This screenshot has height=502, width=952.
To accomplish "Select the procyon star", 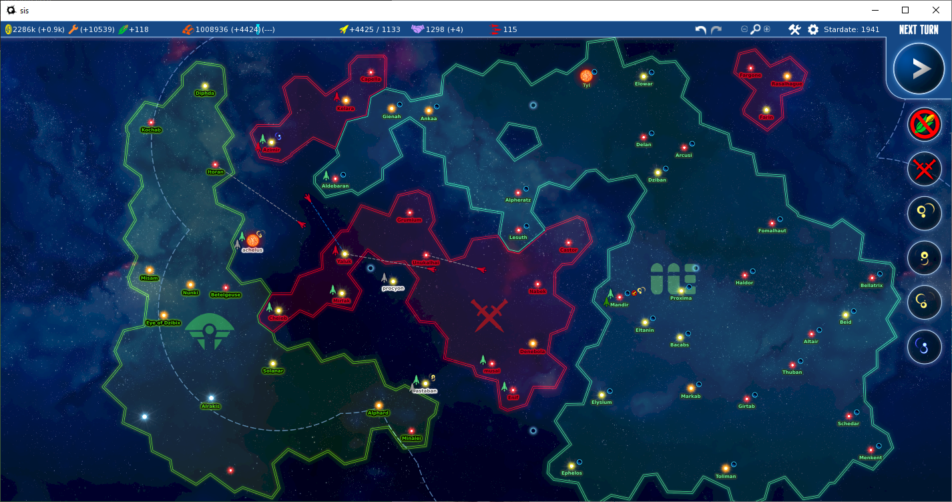I will click(393, 281).
